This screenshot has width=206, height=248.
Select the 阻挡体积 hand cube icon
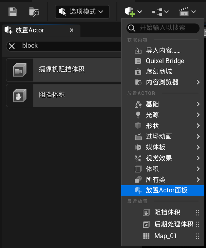pos(20,96)
